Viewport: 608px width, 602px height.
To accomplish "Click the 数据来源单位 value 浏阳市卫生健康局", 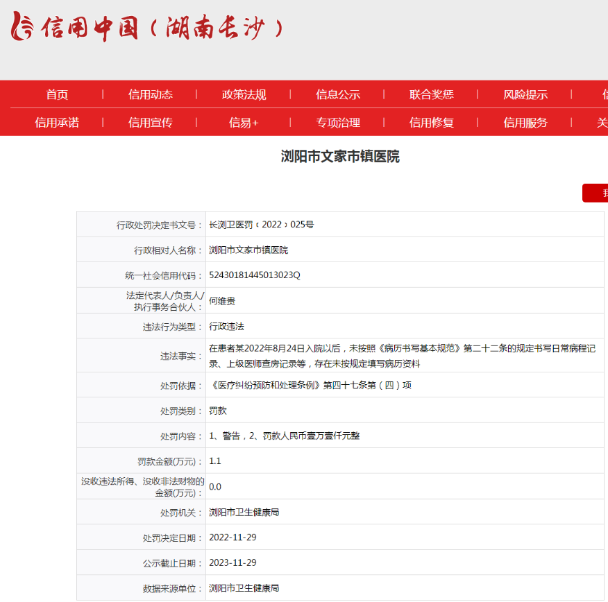I will [244, 588].
